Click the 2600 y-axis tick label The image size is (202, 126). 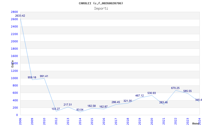pyautogui.click(x=14, y=19)
